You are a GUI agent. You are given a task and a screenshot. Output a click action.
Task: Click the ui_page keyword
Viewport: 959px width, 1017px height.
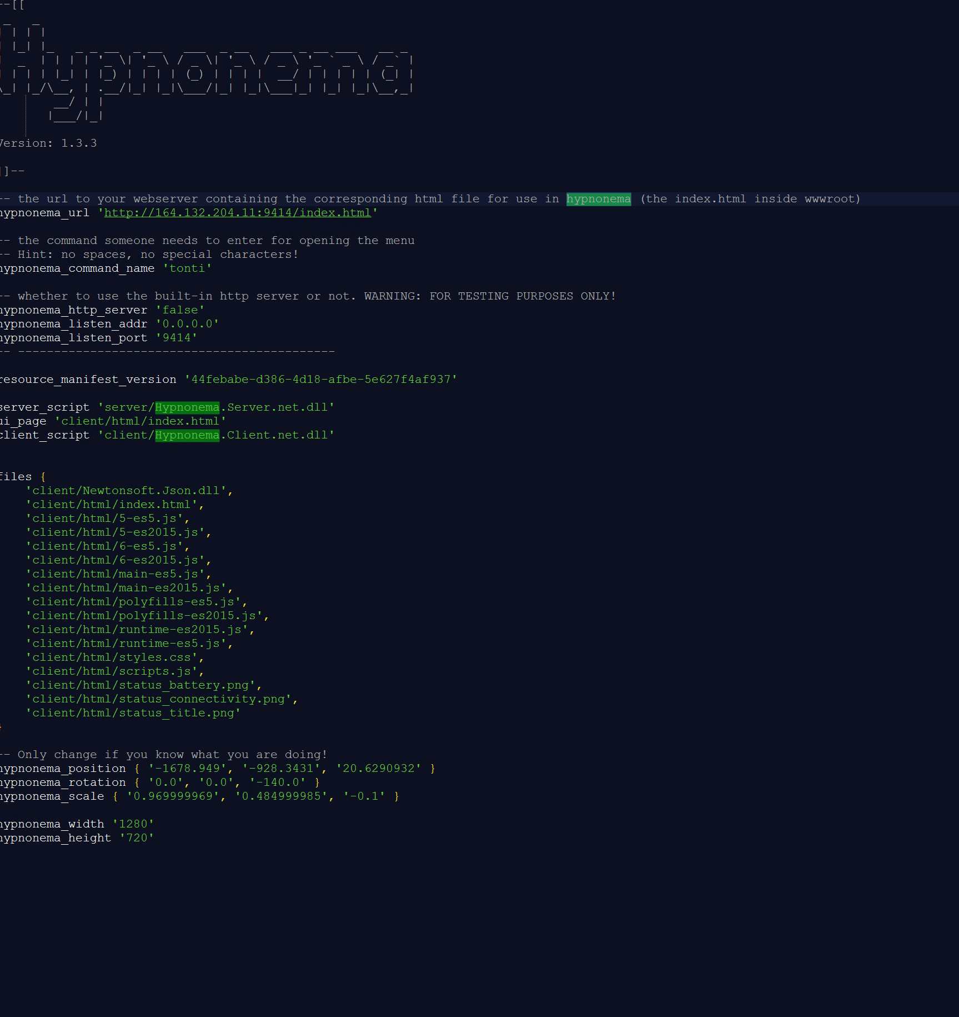point(23,421)
